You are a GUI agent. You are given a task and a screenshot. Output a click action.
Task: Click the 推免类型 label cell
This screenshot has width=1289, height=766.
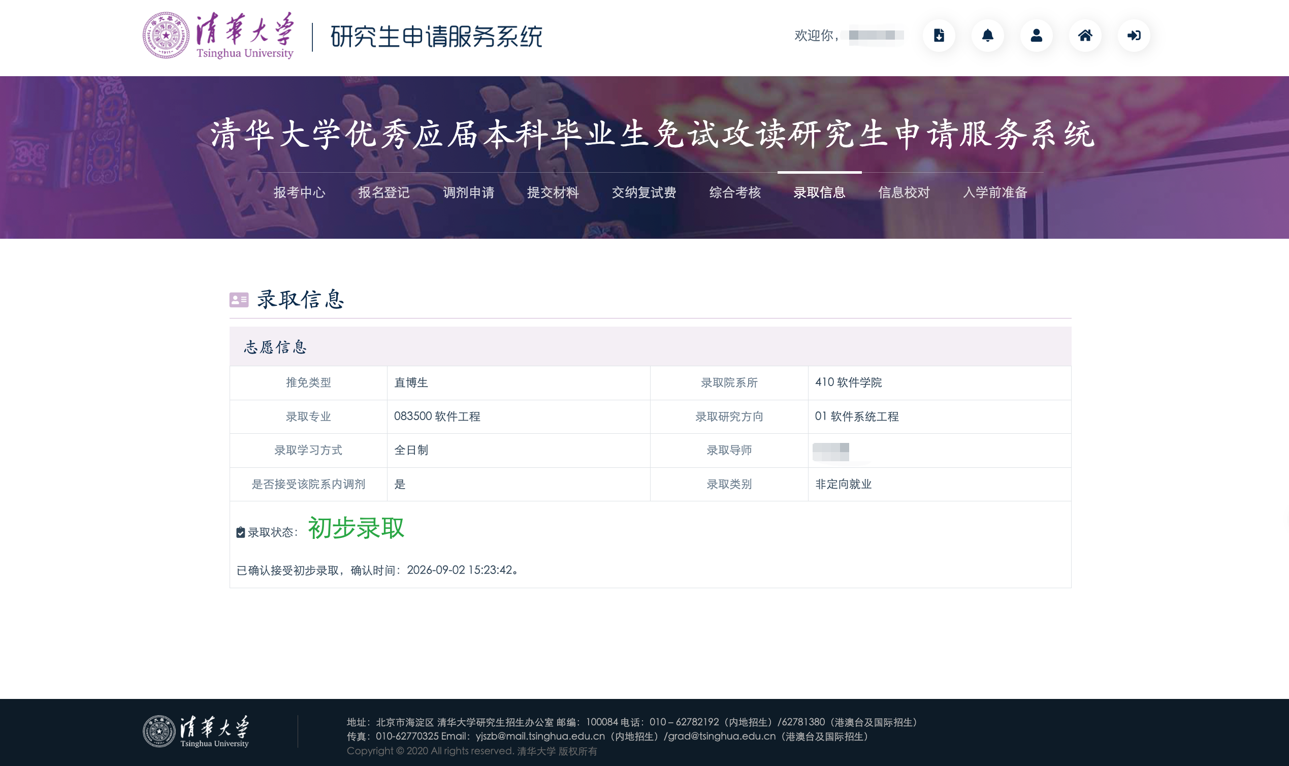309,382
